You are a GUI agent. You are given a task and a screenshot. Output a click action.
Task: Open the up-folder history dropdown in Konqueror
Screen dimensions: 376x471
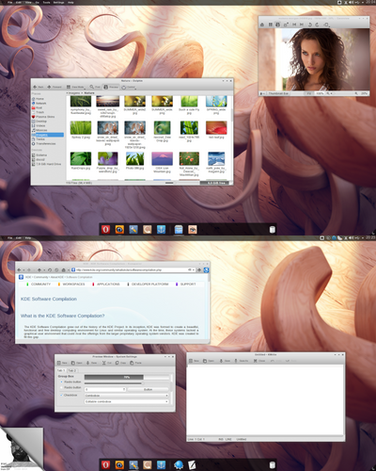pos(44,270)
